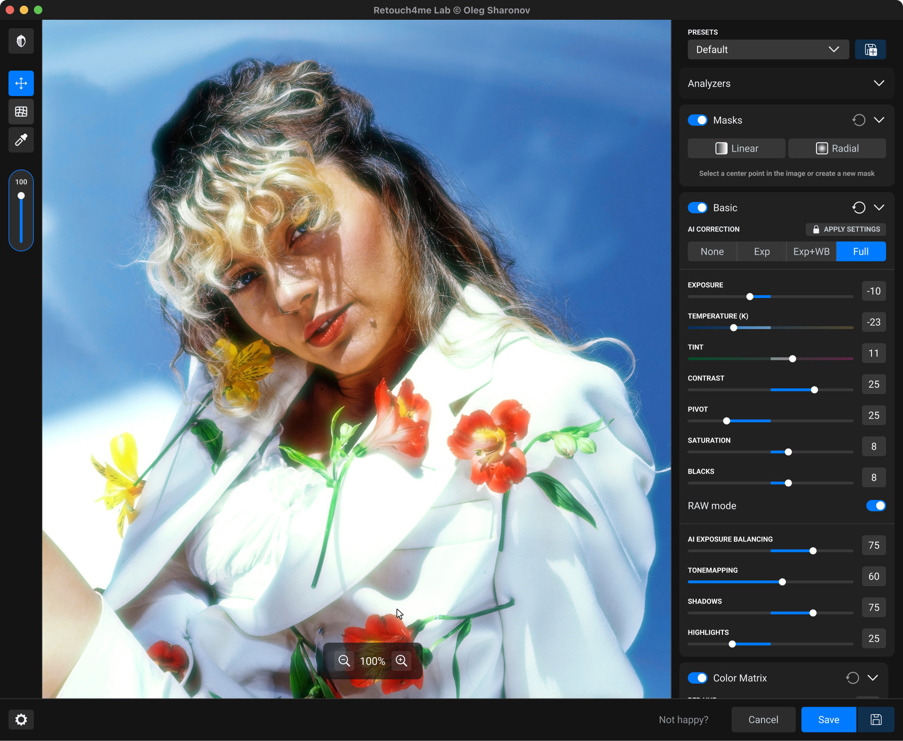Click the Tonemapping value field
This screenshot has height=741, width=903.
tap(874, 576)
